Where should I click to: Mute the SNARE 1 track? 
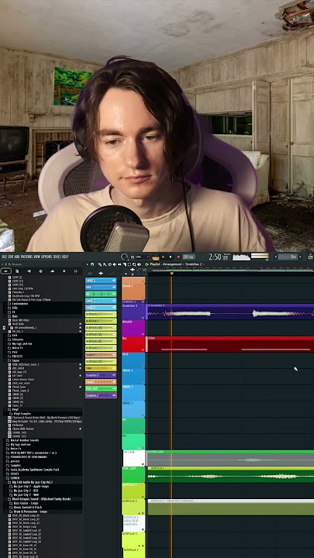coord(143,383)
